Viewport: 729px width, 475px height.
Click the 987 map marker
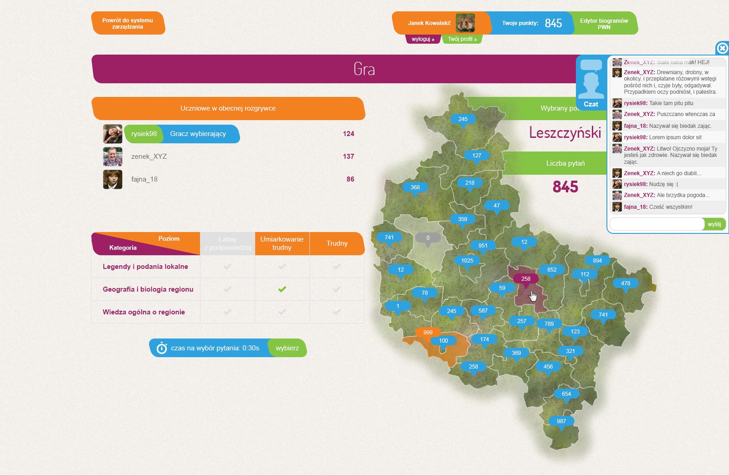pyautogui.click(x=561, y=421)
